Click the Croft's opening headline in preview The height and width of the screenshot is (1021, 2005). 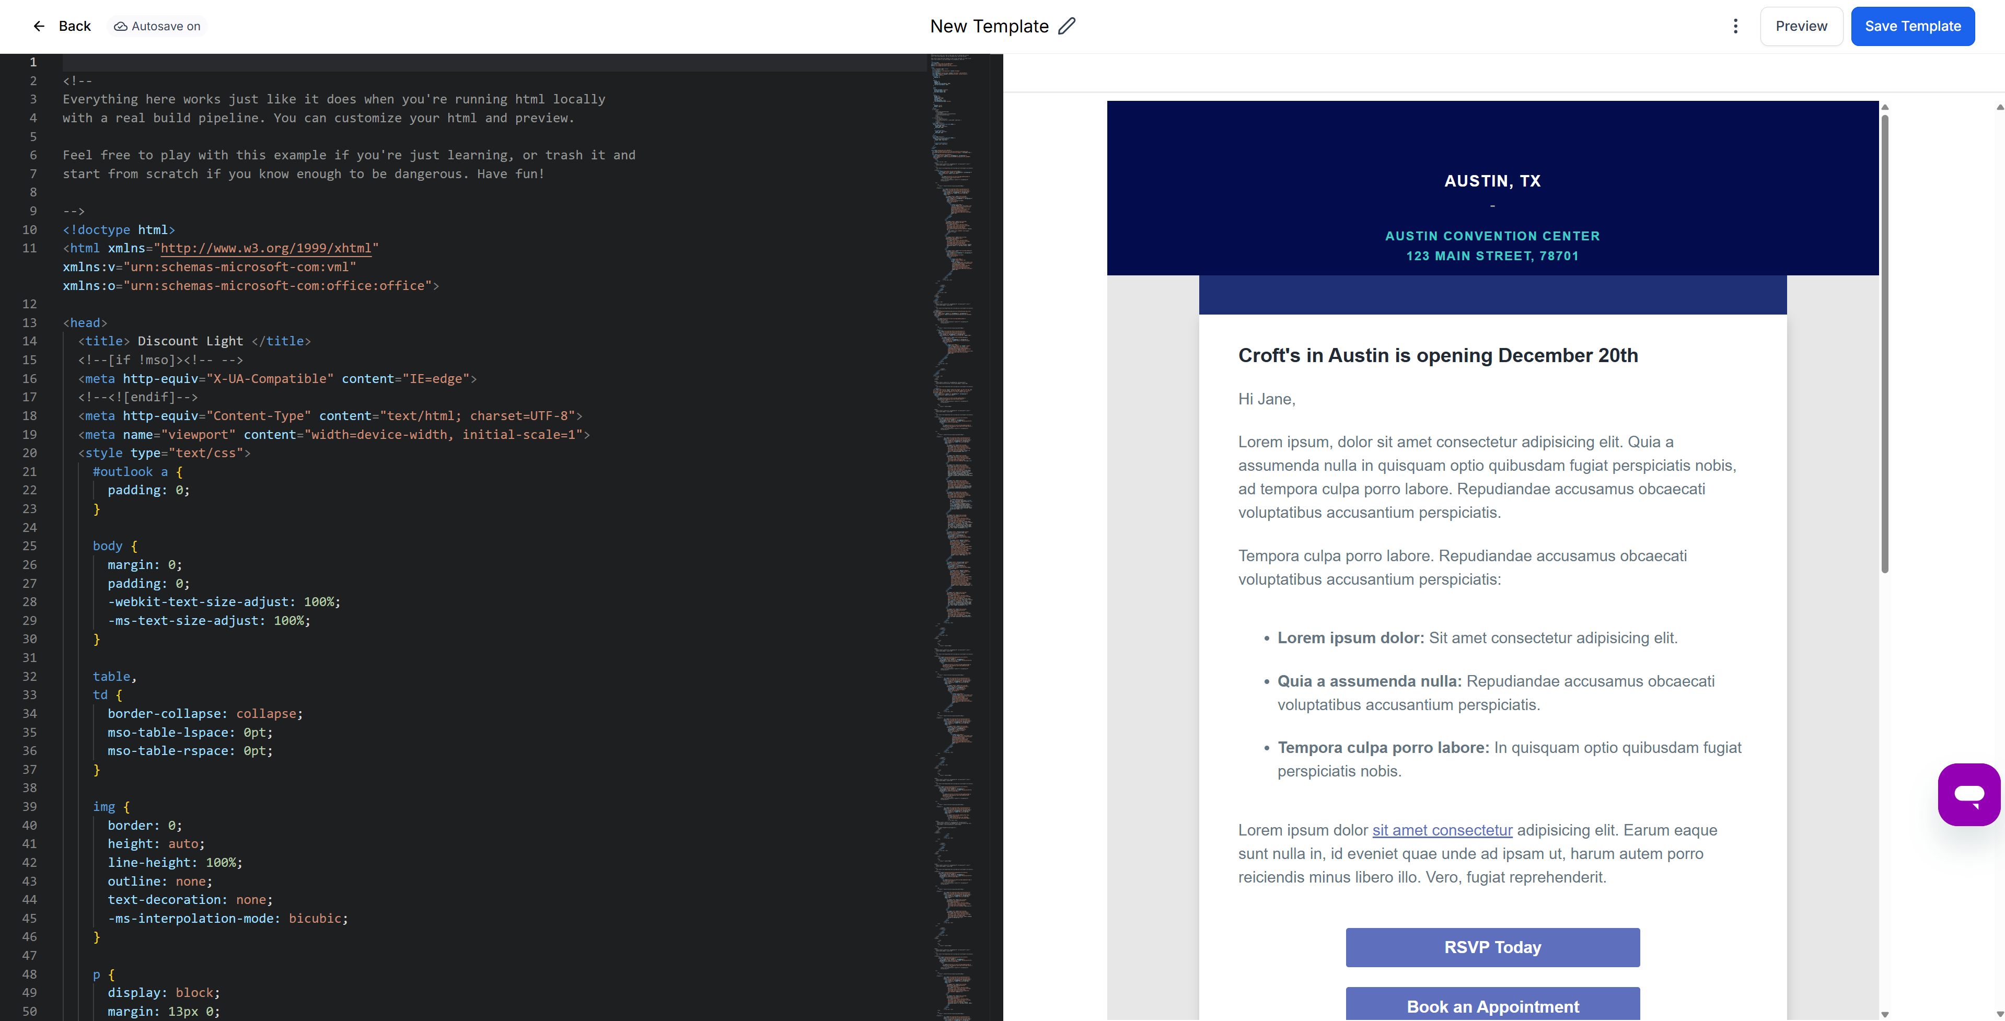pyautogui.click(x=1438, y=355)
